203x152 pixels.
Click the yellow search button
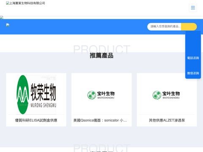tap(189, 27)
